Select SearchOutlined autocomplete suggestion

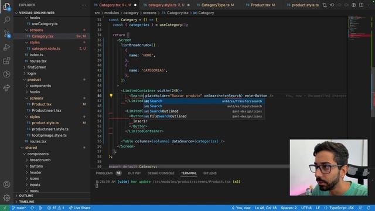coord(204,111)
